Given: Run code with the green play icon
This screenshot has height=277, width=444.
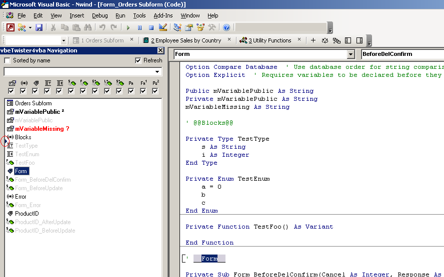Looking at the screenshot, I should 128,27.
